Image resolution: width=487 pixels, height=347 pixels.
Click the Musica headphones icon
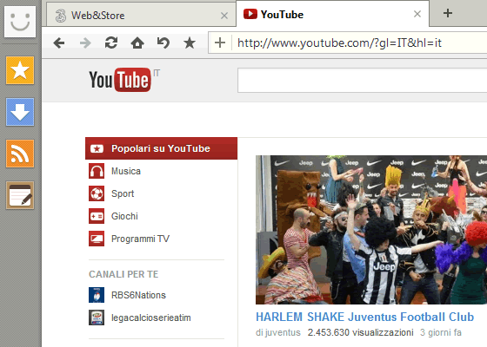pos(97,171)
